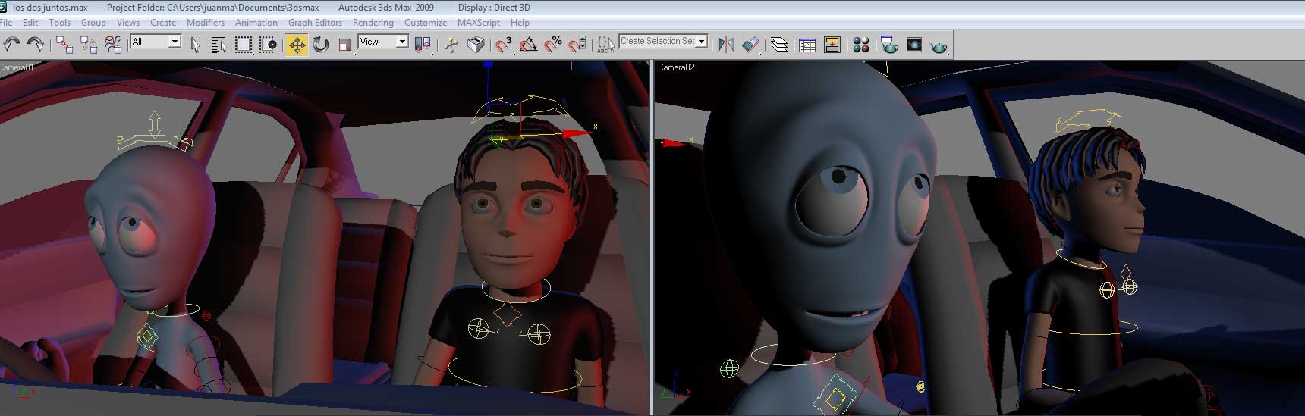
Task: Open the Group menu
Action: click(93, 23)
